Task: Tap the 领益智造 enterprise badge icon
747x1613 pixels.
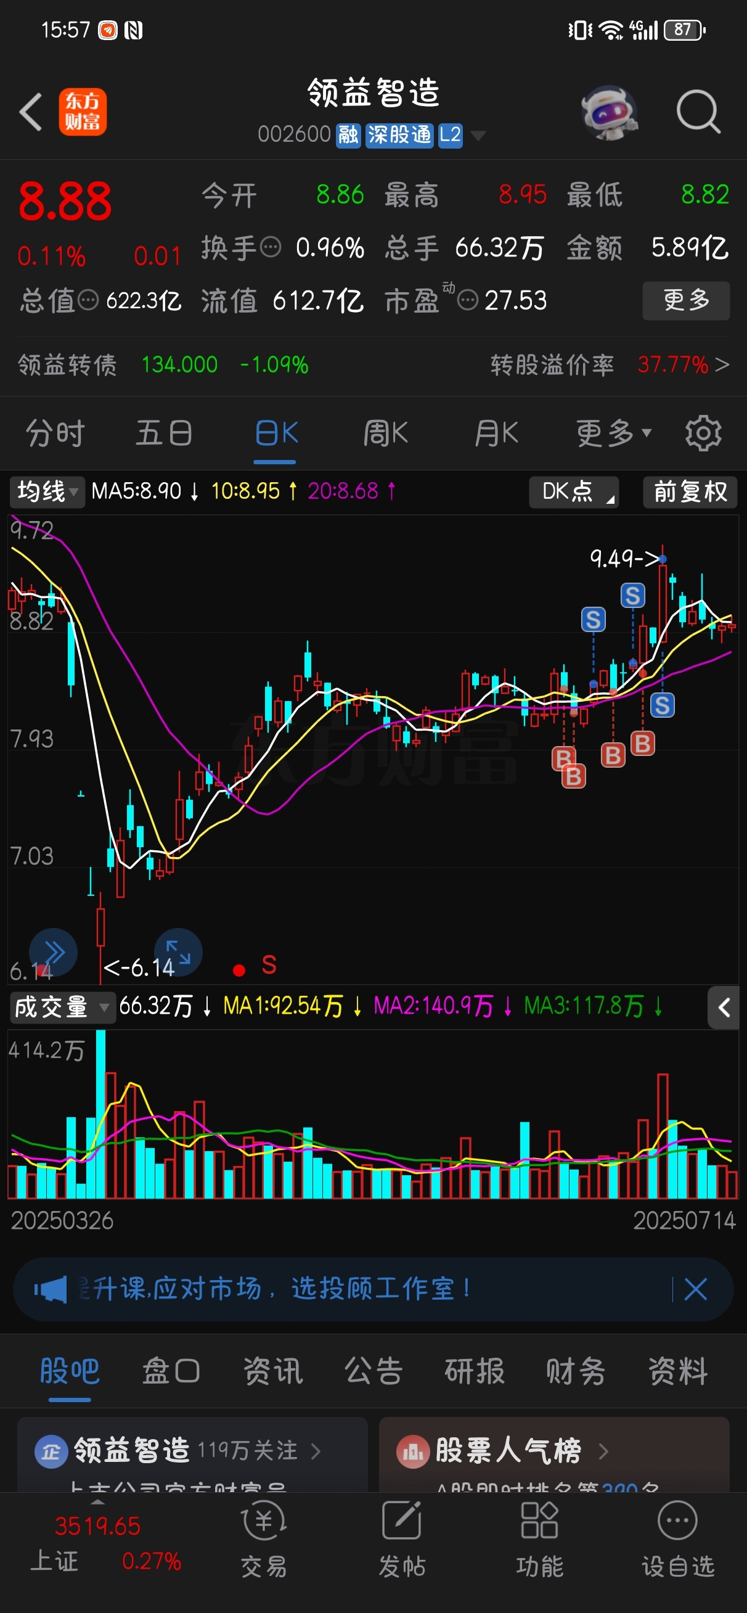Action: click(51, 1451)
